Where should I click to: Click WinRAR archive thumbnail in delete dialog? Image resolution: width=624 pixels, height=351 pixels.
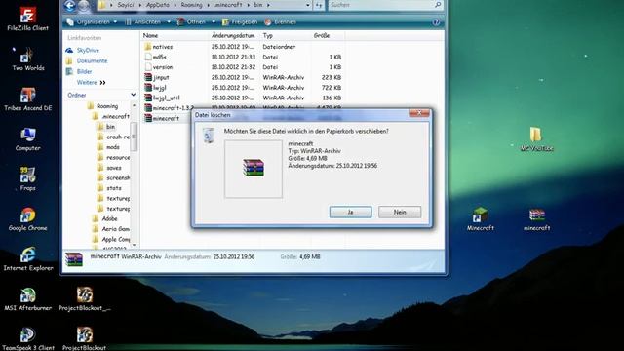(x=253, y=169)
